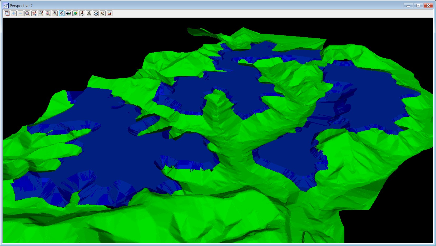The width and height of the screenshot is (436, 246).
Task: Select the previous zoom magnifier icon
Action: [x=55, y=13]
